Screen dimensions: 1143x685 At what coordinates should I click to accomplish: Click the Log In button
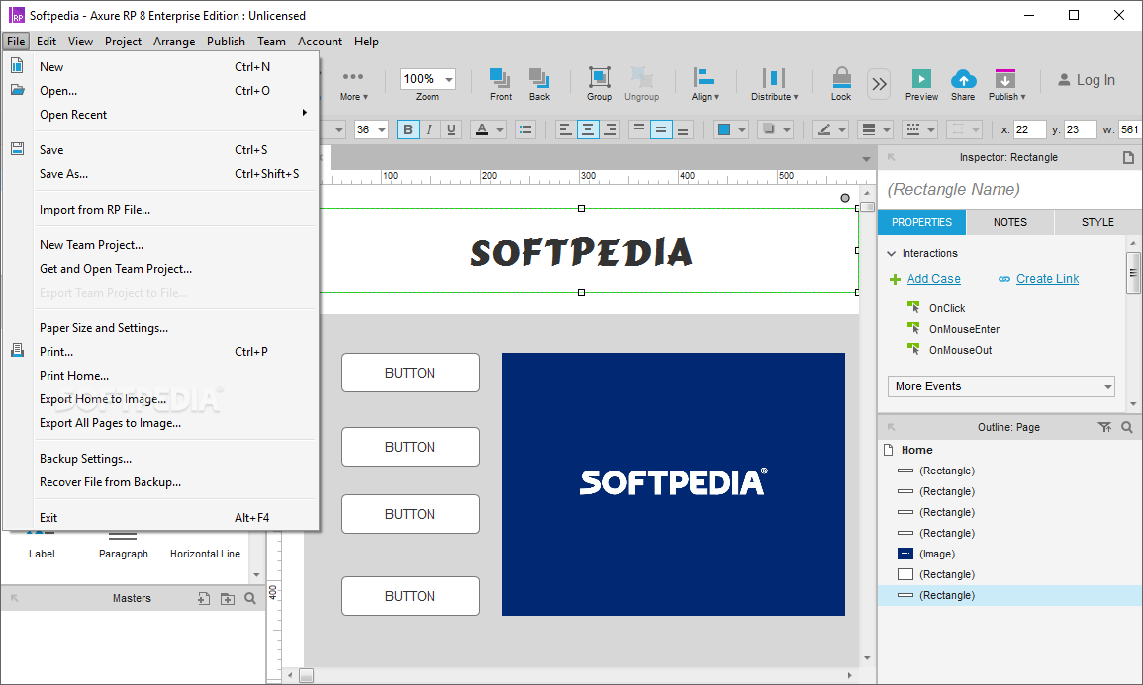[1087, 80]
